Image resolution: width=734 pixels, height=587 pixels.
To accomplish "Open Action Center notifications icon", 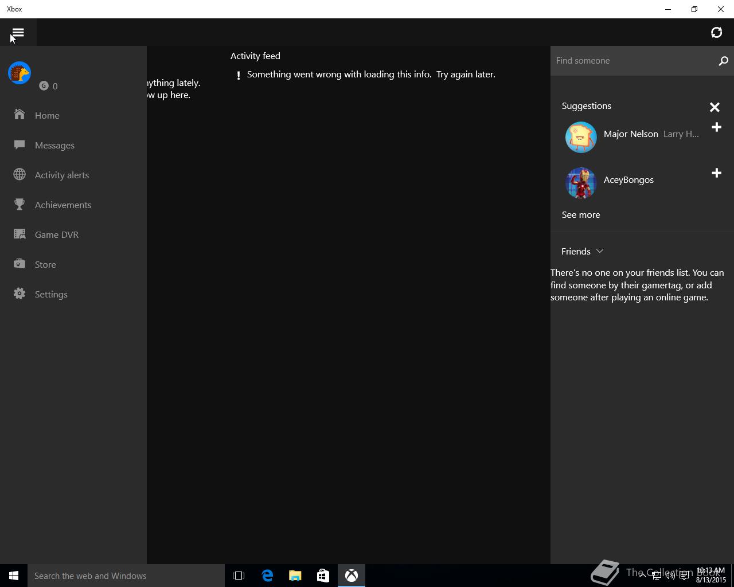I will click(x=684, y=576).
